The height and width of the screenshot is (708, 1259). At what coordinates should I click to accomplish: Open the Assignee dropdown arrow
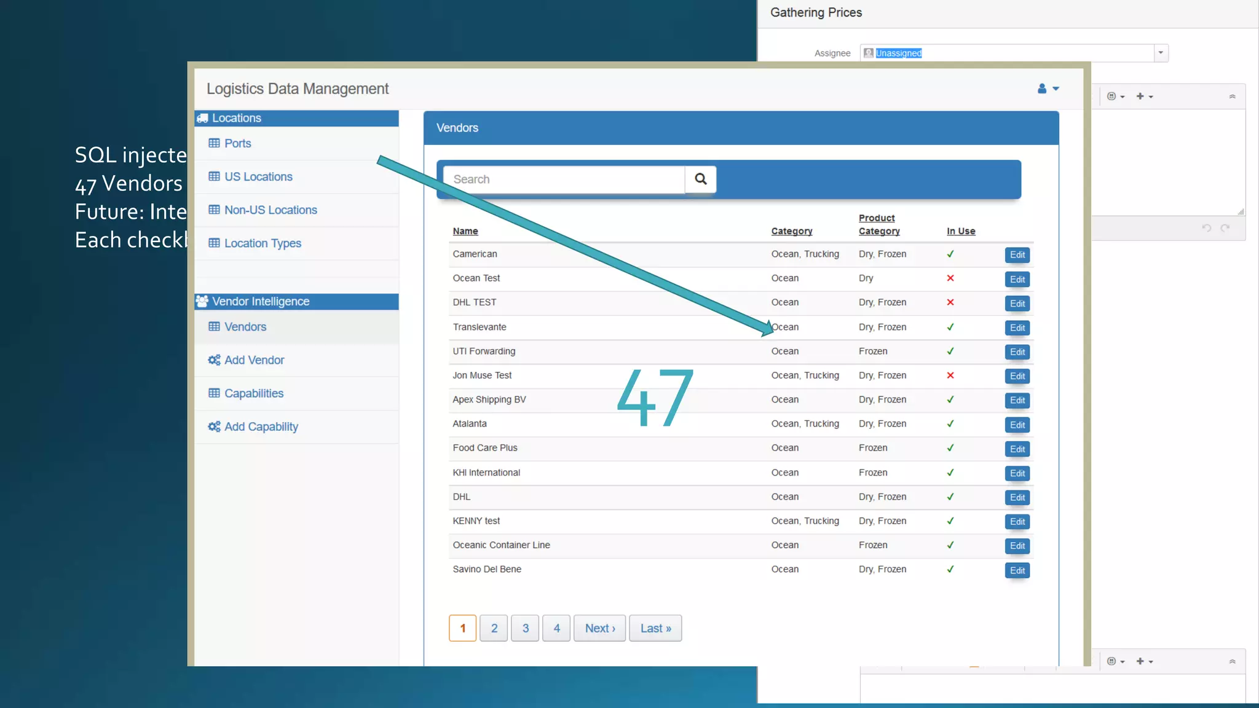[1161, 53]
